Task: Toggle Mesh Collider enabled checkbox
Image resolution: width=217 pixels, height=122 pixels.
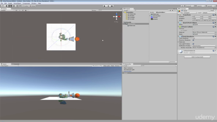Action: 182,27
